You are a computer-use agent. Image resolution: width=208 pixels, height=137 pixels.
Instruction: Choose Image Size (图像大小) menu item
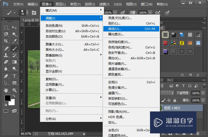coord(72,44)
